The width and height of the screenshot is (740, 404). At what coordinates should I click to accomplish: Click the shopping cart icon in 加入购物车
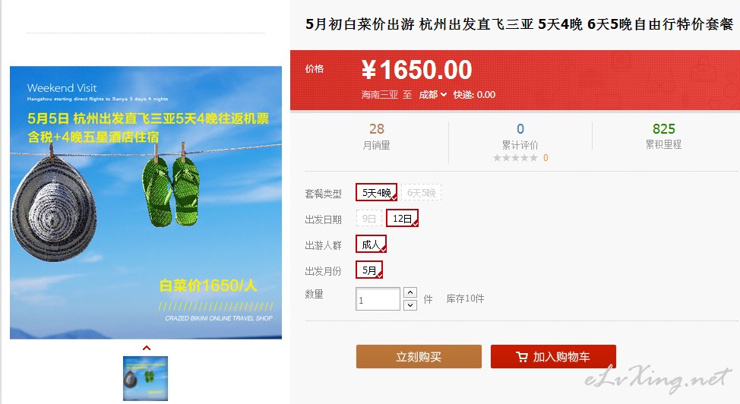click(521, 357)
